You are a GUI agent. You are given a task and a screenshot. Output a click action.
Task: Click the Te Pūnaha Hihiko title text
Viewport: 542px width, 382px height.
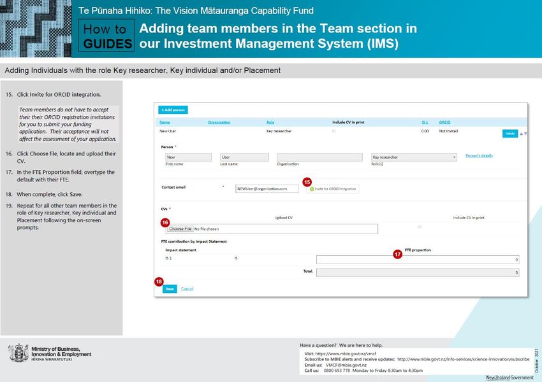196,11
